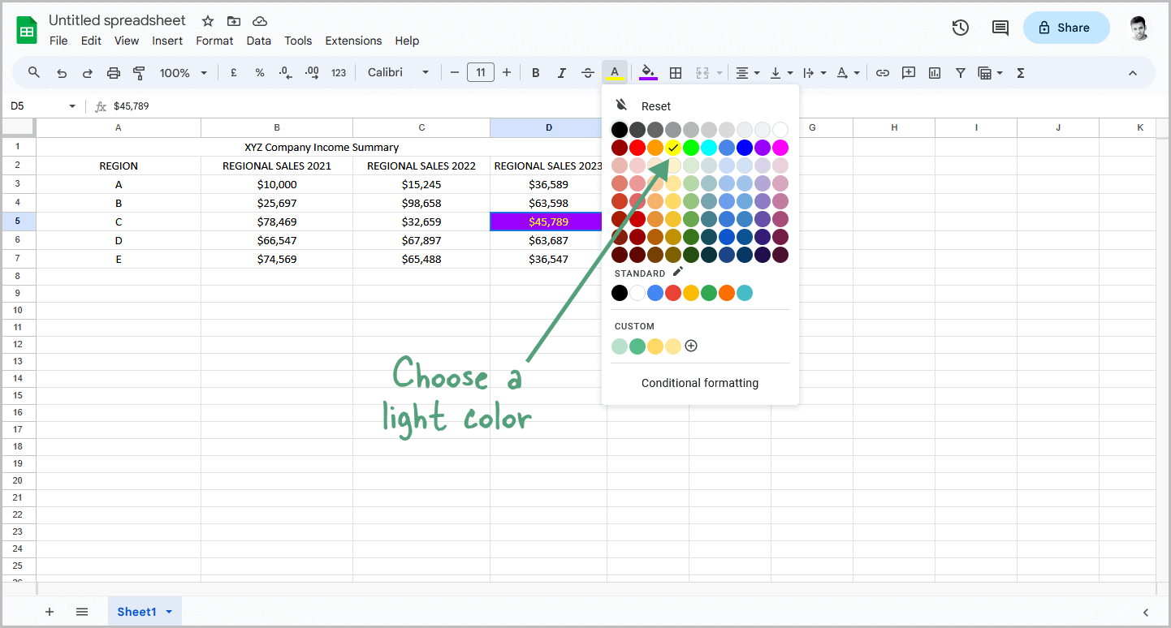Image resolution: width=1171 pixels, height=628 pixels.
Task: Open the Calibri font dropdown
Action: click(x=398, y=72)
